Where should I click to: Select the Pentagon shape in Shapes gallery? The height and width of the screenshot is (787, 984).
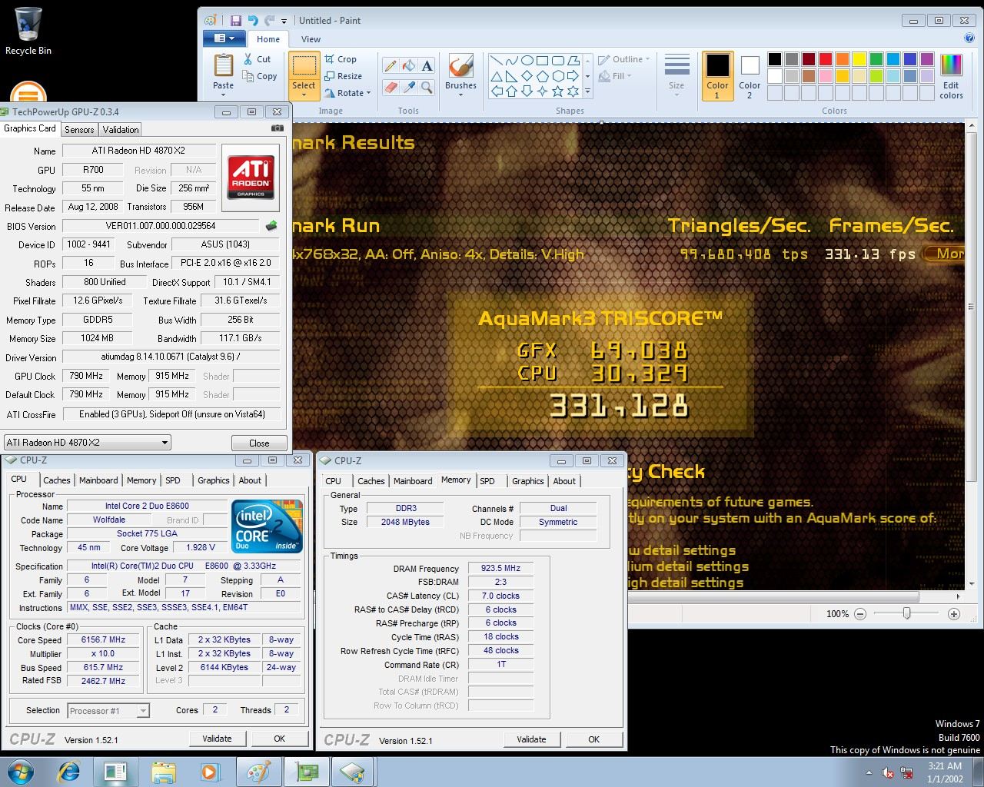click(542, 75)
